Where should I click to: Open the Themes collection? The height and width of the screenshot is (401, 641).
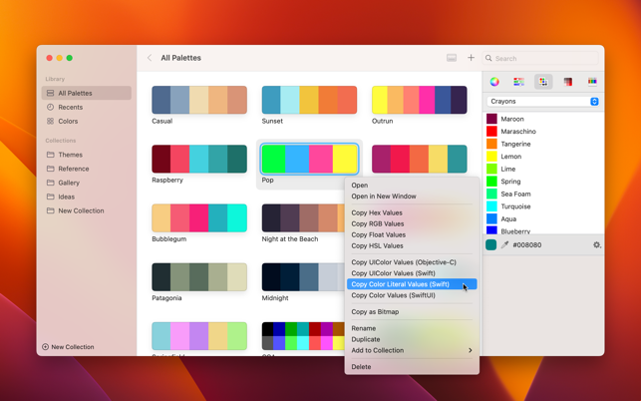point(70,155)
